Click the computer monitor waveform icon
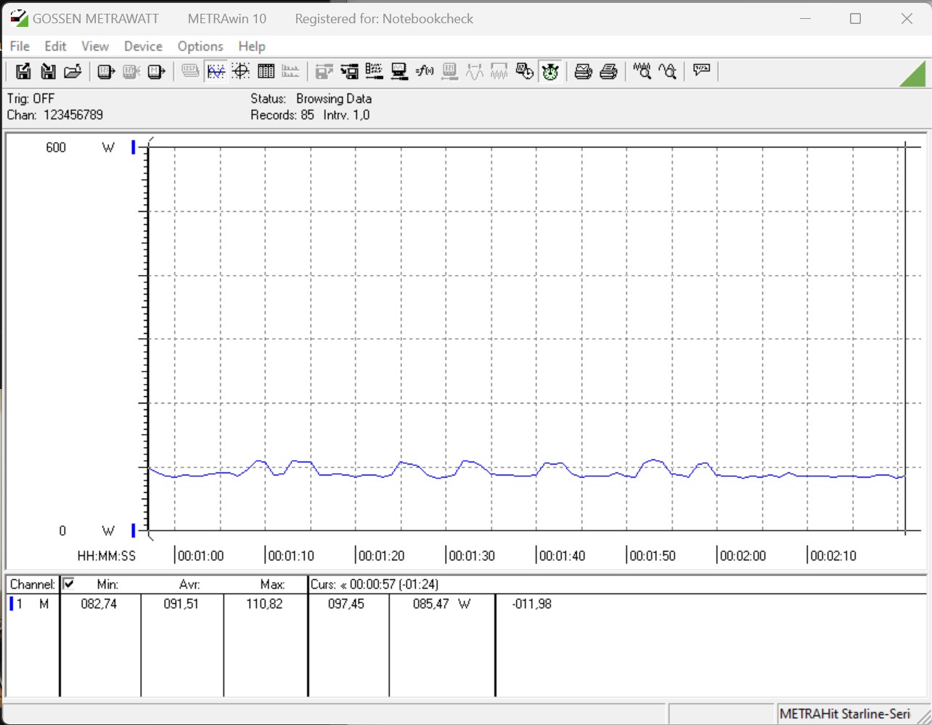 coord(399,71)
